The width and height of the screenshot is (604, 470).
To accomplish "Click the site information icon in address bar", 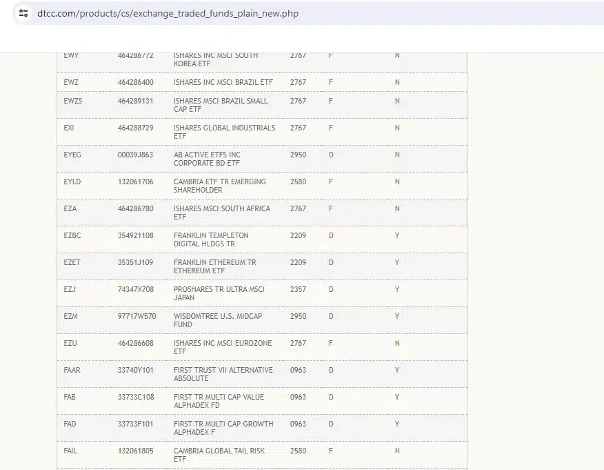I will pos(23,13).
